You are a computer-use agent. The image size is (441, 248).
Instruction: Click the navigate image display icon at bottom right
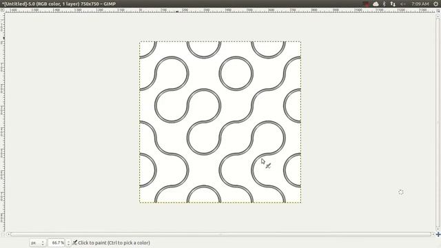438,234
